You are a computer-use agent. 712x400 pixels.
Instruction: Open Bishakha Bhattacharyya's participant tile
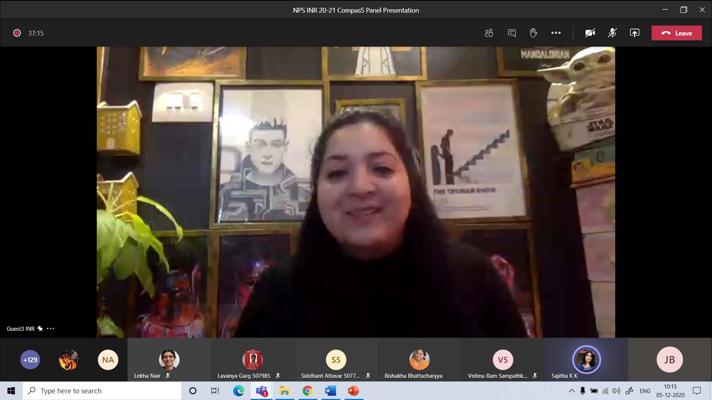[x=419, y=360]
